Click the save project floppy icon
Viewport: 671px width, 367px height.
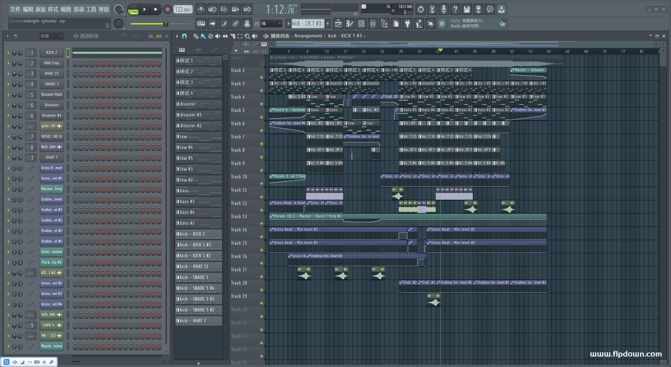pyautogui.click(x=467, y=9)
